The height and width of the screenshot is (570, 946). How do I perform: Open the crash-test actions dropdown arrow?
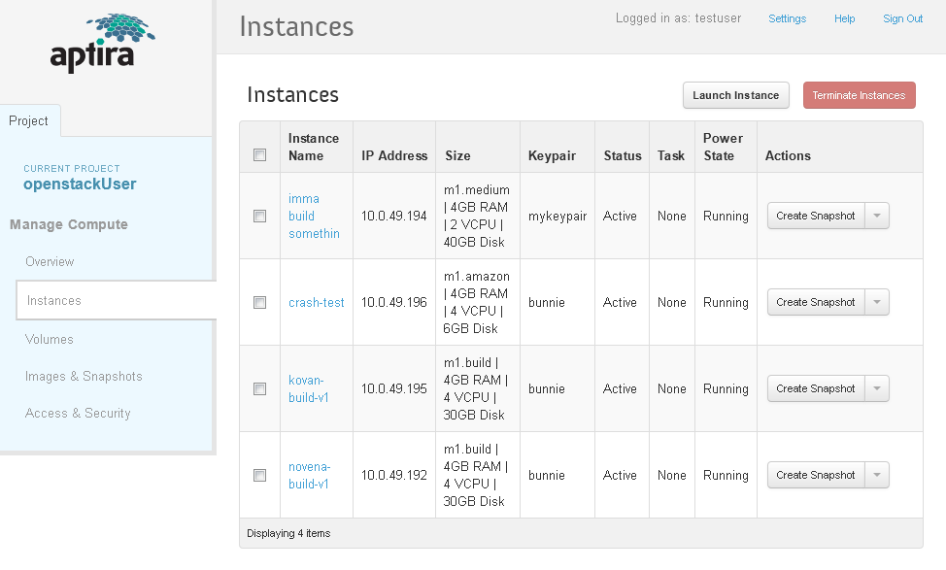[877, 302]
